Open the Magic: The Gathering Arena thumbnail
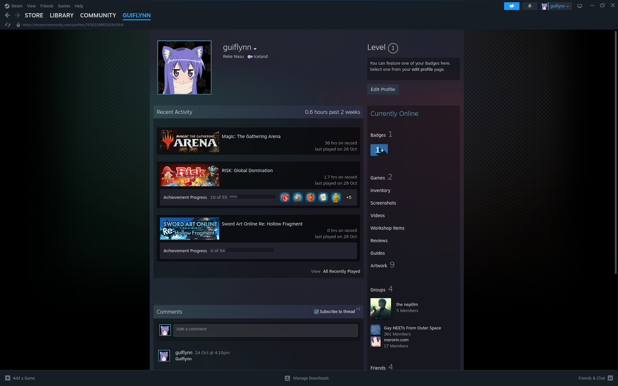Viewport: 618px width, 386px height. pos(190,141)
